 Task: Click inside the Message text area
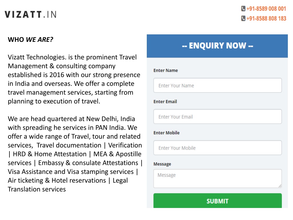tap(217, 178)
